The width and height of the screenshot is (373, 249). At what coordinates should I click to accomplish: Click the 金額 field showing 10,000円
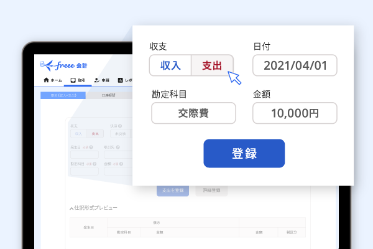(295, 113)
